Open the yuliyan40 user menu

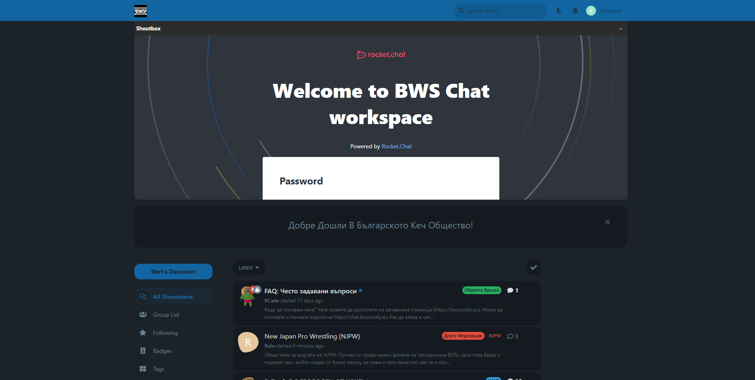[604, 11]
